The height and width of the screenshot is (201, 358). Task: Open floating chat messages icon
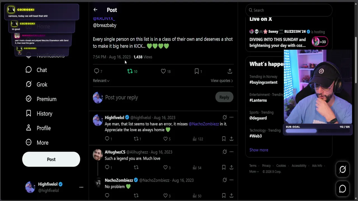343,189
